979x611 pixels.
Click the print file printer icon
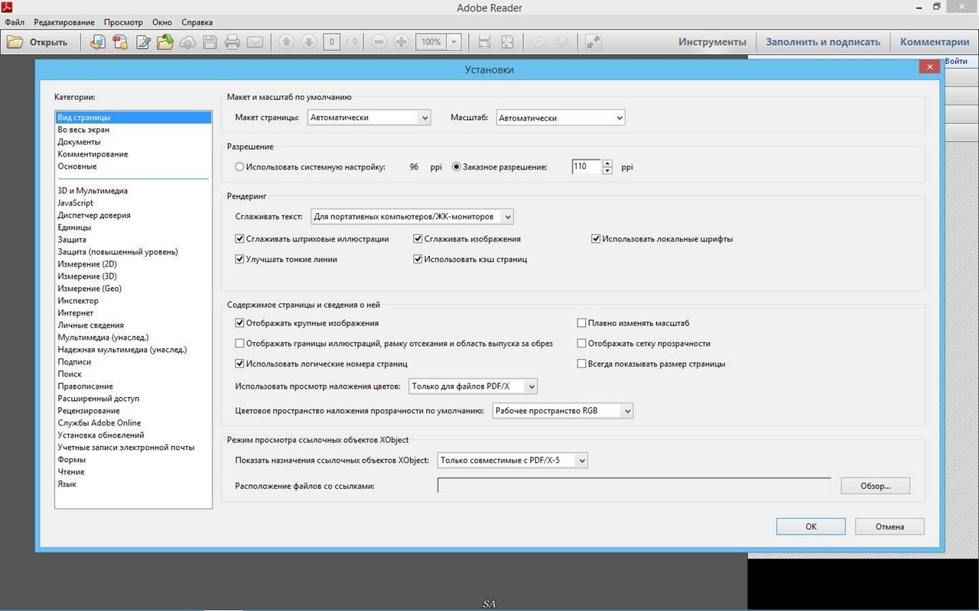(x=233, y=42)
